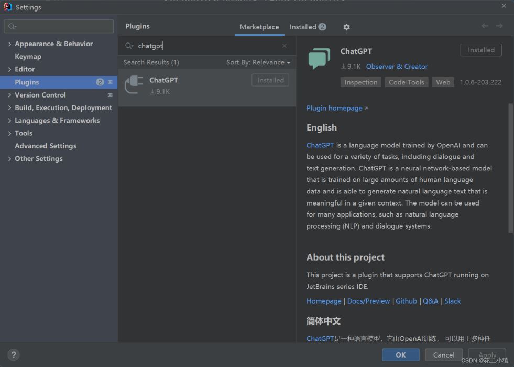Open ChatGPT link in English description

320,145
